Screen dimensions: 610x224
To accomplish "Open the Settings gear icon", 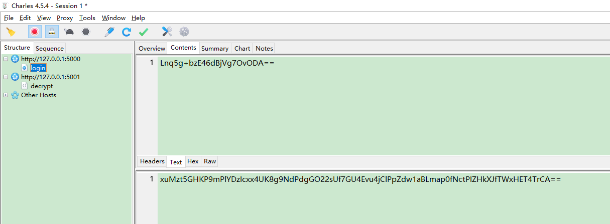I will tap(184, 32).
